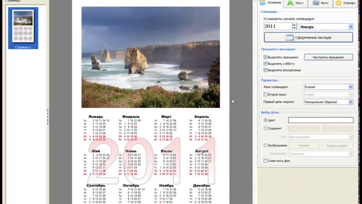This screenshot has height=204, width=362.
Task: Switch to the Основное tab
Action: (271, 3)
